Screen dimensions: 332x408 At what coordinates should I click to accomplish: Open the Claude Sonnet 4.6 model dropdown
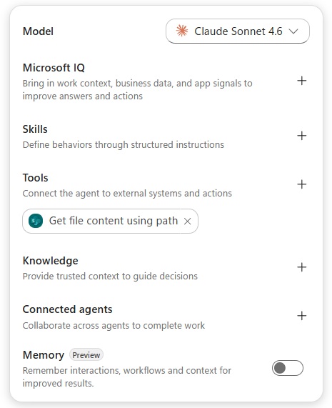point(238,31)
